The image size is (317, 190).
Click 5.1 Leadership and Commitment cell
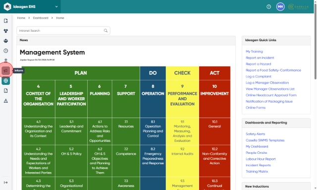point(71,131)
